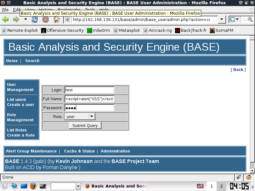Screen dimensions: 255x191
Task: Switch to virtual desktop 2
Action: pyautogui.click(x=222, y=186)
